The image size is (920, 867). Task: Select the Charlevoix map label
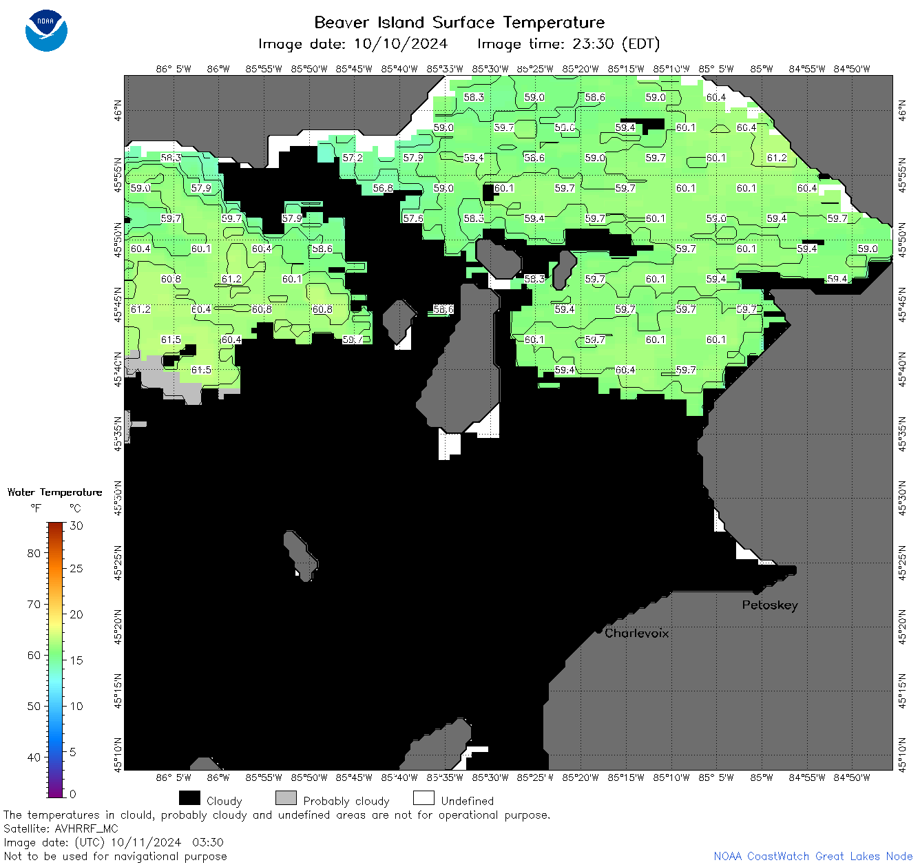pos(637,633)
